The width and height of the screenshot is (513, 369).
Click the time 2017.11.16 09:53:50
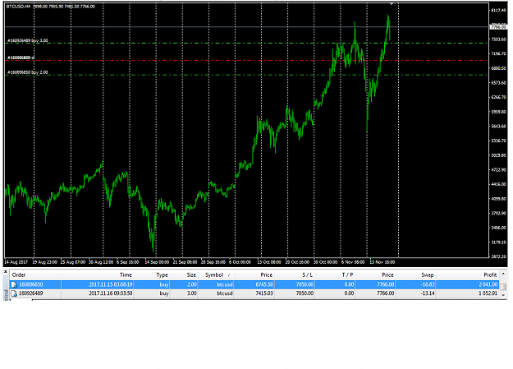[111, 293]
